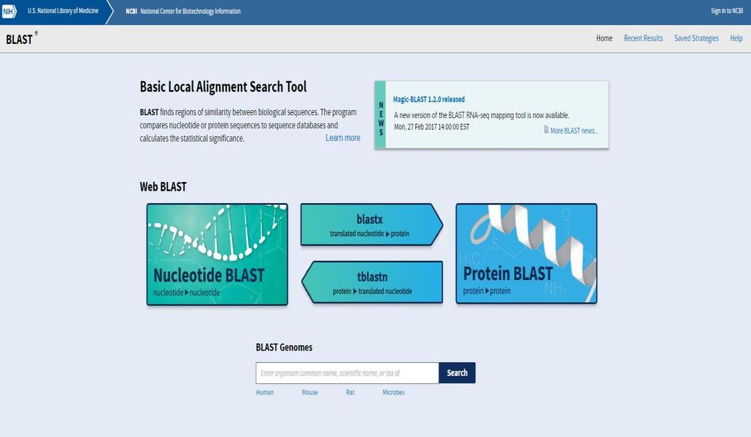Choose the Human genome link
Screen dimensions: 751x437
point(265,392)
